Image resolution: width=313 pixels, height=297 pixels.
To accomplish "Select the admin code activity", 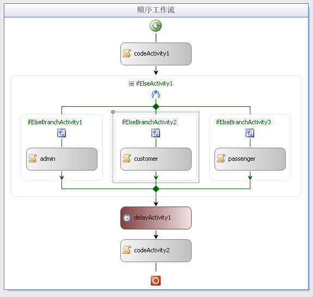I will 62,159.
